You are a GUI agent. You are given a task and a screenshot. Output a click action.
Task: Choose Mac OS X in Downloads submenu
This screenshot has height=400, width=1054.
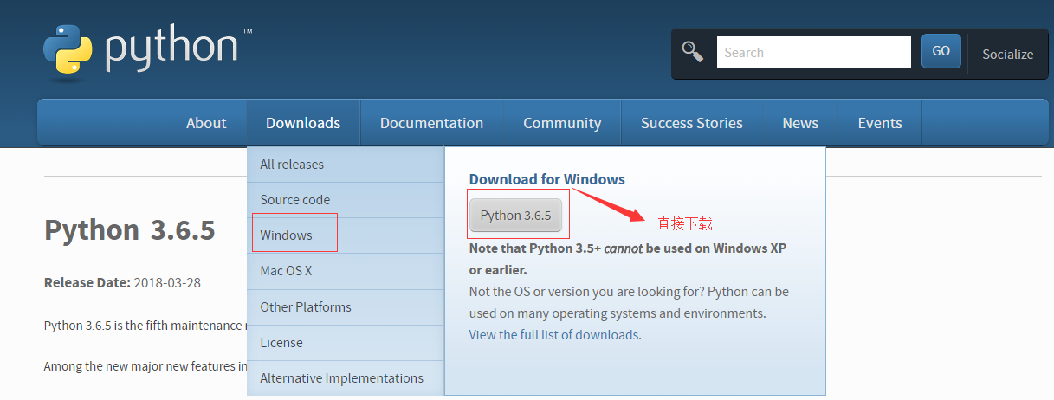coord(346,271)
